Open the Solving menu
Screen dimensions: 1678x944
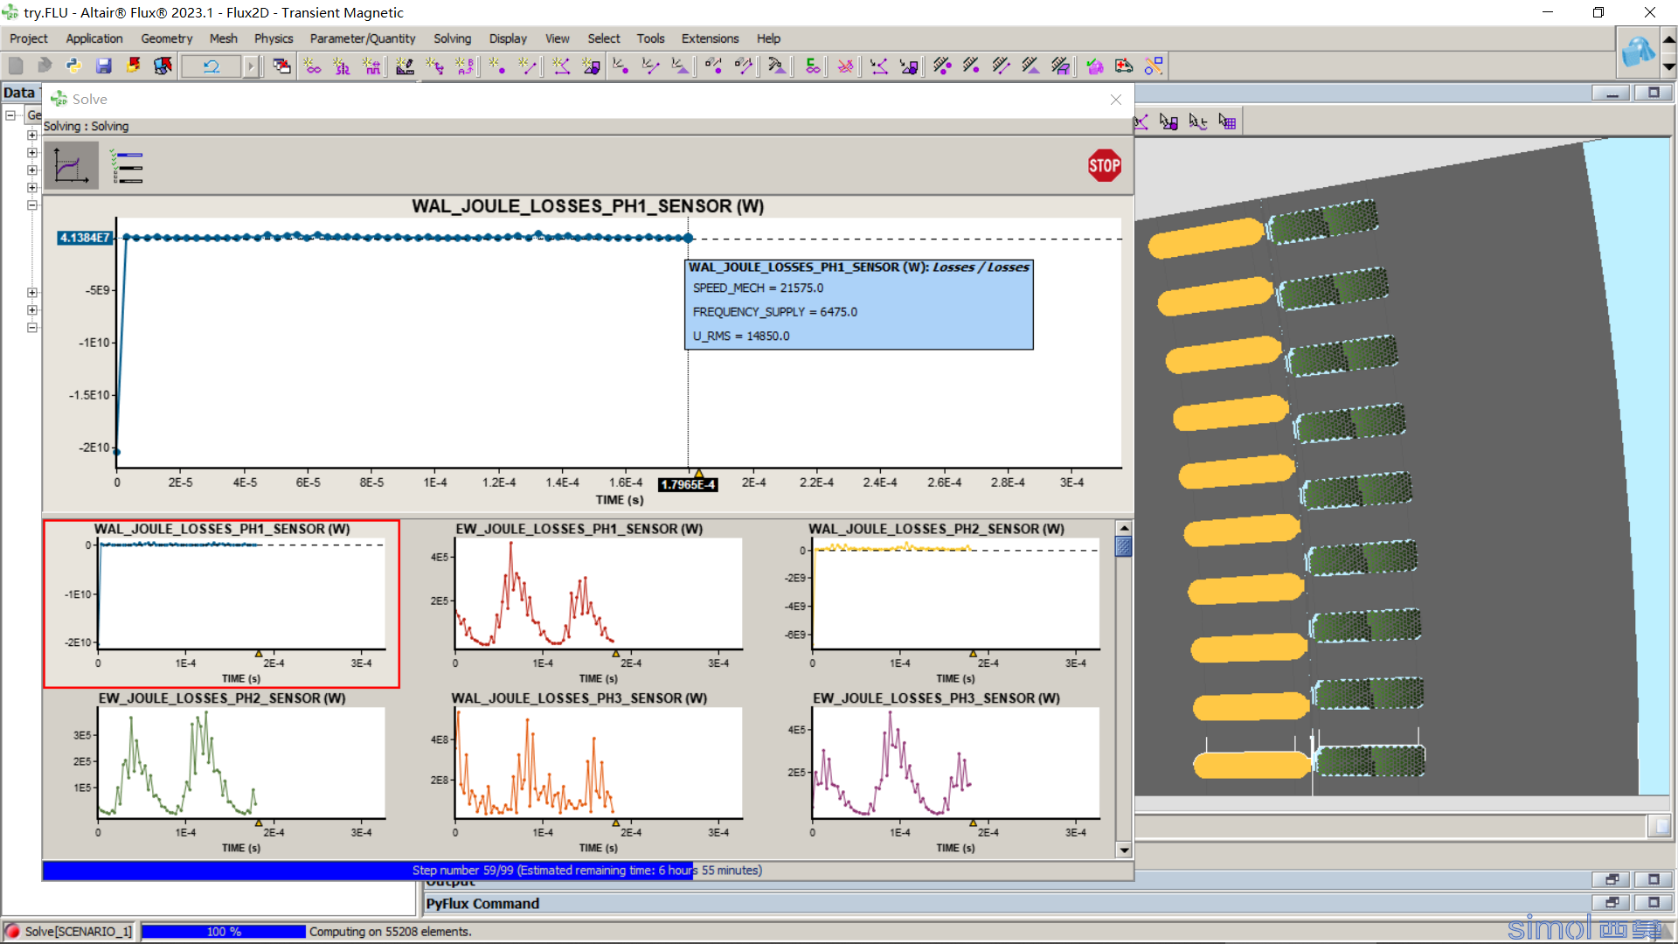(452, 38)
